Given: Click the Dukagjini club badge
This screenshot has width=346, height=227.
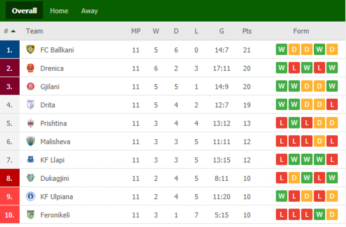Looking at the screenshot, I should [30, 178].
